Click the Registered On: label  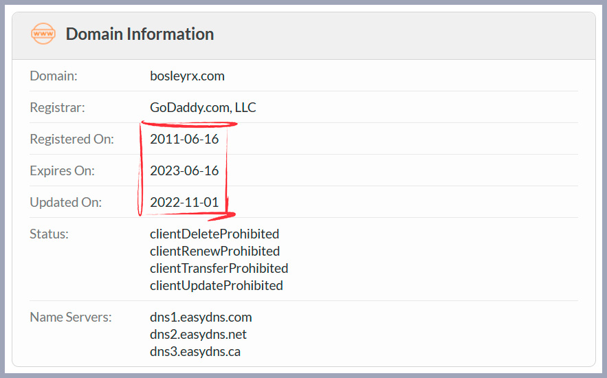click(x=72, y=139)
